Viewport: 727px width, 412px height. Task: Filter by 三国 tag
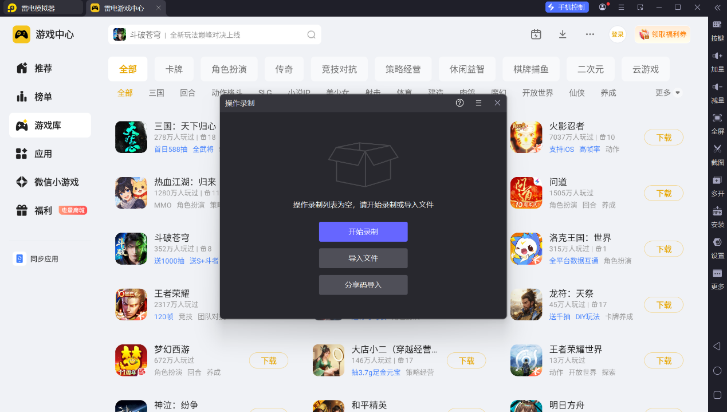[156, 93]
